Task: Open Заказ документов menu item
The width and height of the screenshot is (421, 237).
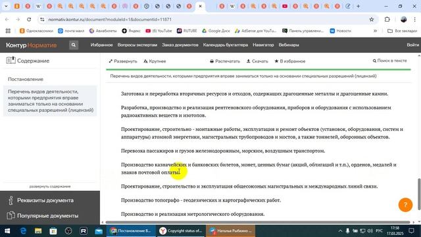Action: [x=180, y=45]
